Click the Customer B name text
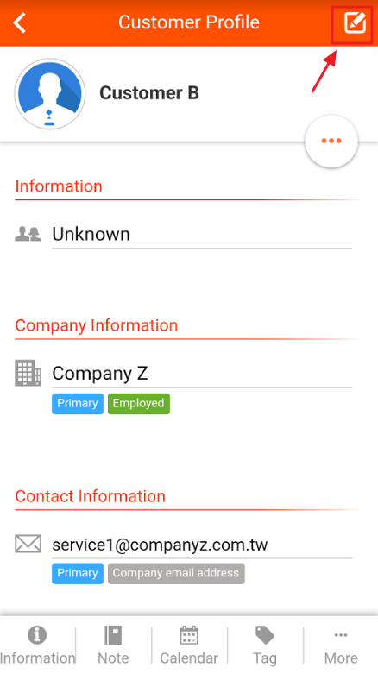Screen dimensions: 378x674 point(149,93)
